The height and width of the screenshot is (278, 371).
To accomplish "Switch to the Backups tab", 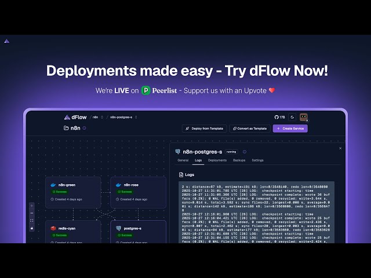I will point(239,160).
